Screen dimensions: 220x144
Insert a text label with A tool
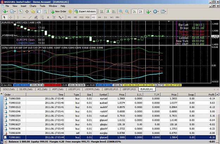48,17
